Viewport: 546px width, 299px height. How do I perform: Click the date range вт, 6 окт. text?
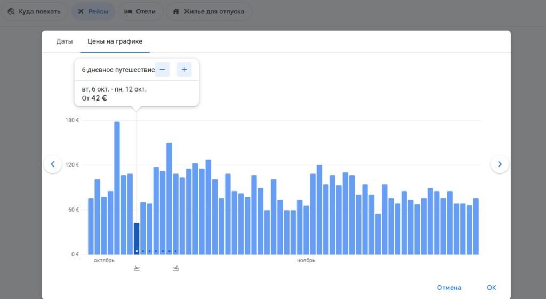pyautogui.click(x=114, y=89)
